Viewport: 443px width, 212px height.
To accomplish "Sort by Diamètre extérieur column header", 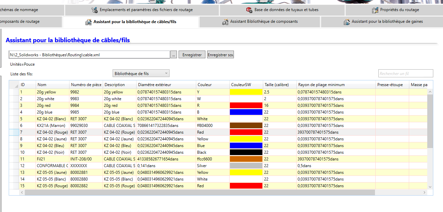I will [x=166, y=85].
